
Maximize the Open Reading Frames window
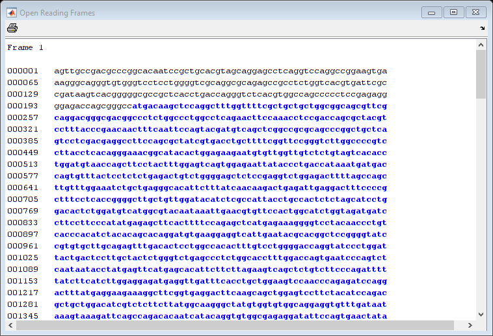click(453, 12)
